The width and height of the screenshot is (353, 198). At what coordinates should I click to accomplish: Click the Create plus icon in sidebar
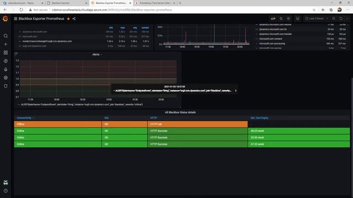(6, 44)
